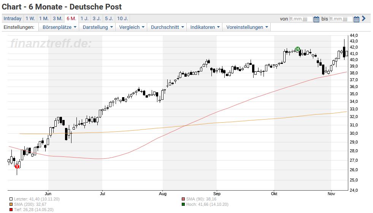Select the 1 M. time range
Screen dimensions: 373x213
[44, 19]
